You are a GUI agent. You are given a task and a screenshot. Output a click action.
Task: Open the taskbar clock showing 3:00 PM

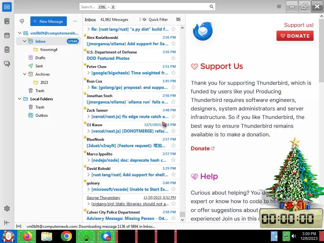309,236
